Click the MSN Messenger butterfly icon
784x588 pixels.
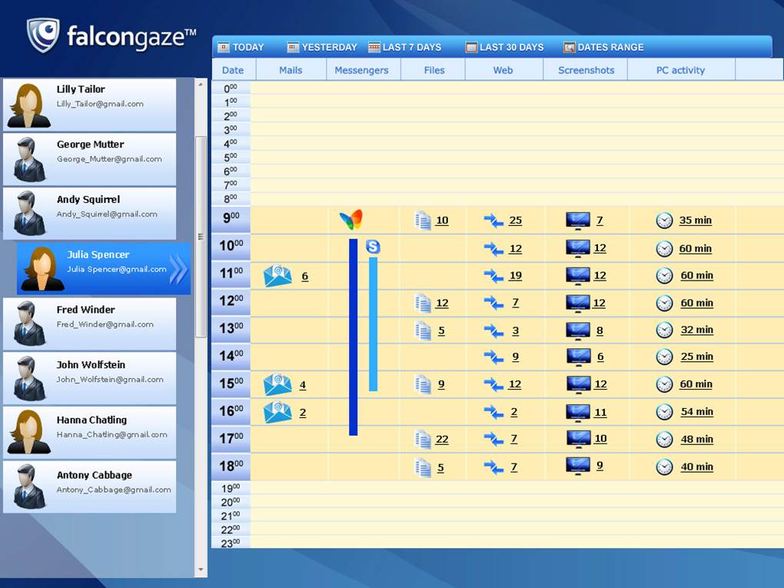pyautogui.click(x=351, y=220)
